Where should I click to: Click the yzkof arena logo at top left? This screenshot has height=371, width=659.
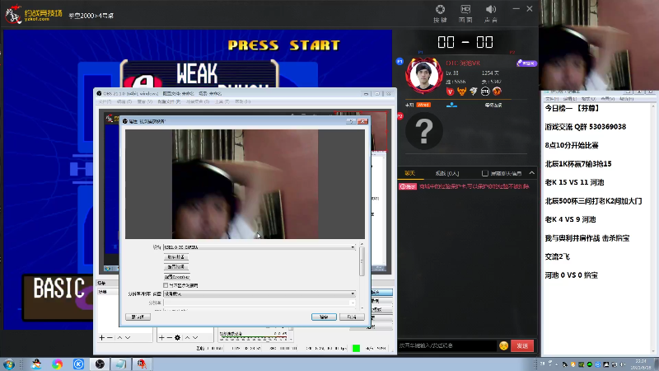click(34, 14)
